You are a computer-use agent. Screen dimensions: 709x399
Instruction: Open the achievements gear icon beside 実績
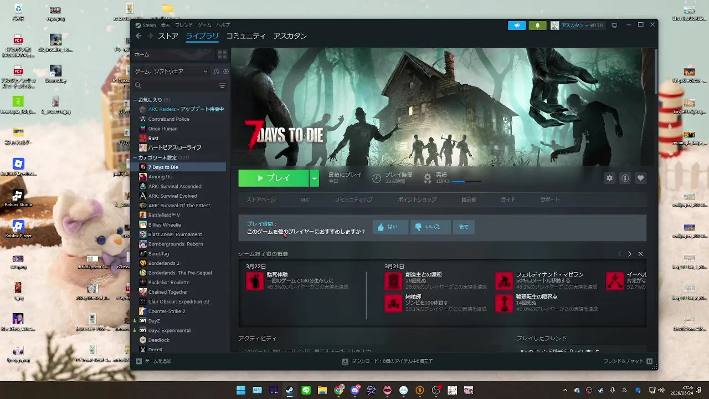point(428,178)
